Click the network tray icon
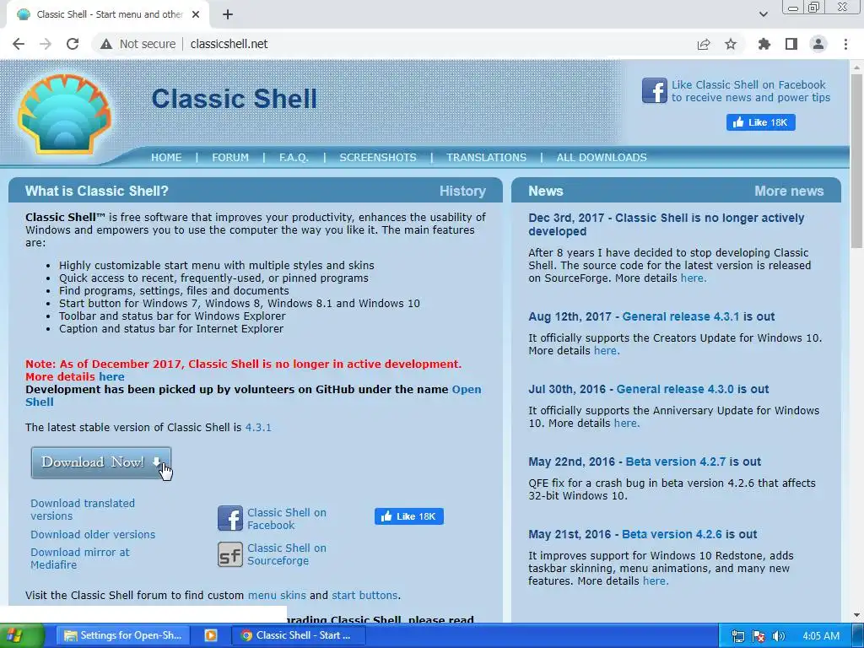 738,636
